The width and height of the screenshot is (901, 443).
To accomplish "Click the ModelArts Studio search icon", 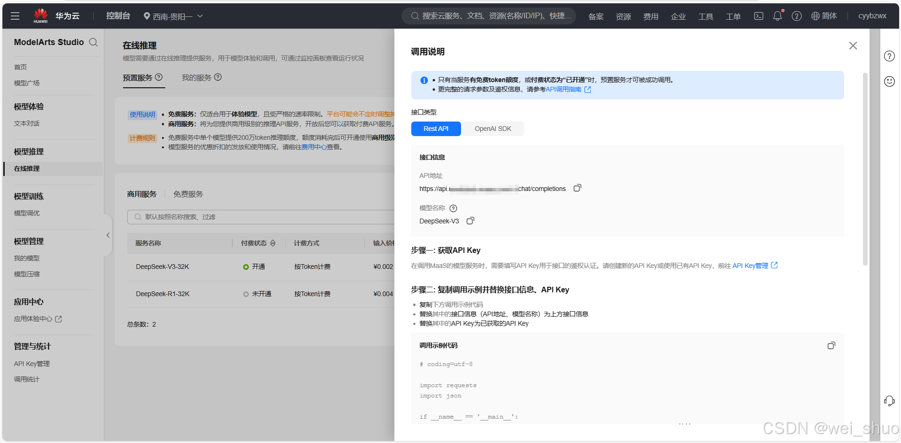I will pos(93,42).
